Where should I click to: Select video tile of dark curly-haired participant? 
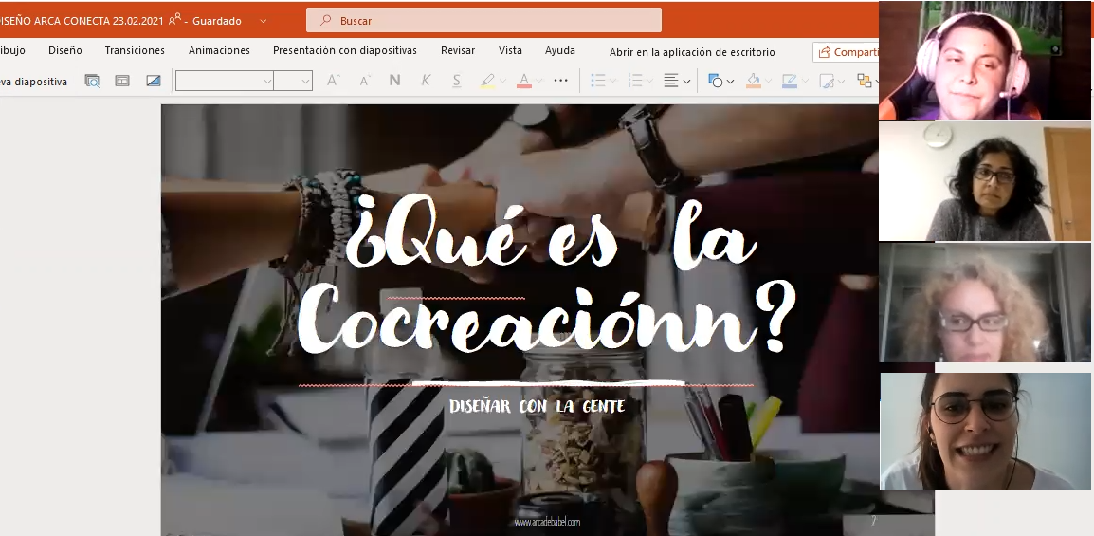pyautogui.click(x=984, y=181)
